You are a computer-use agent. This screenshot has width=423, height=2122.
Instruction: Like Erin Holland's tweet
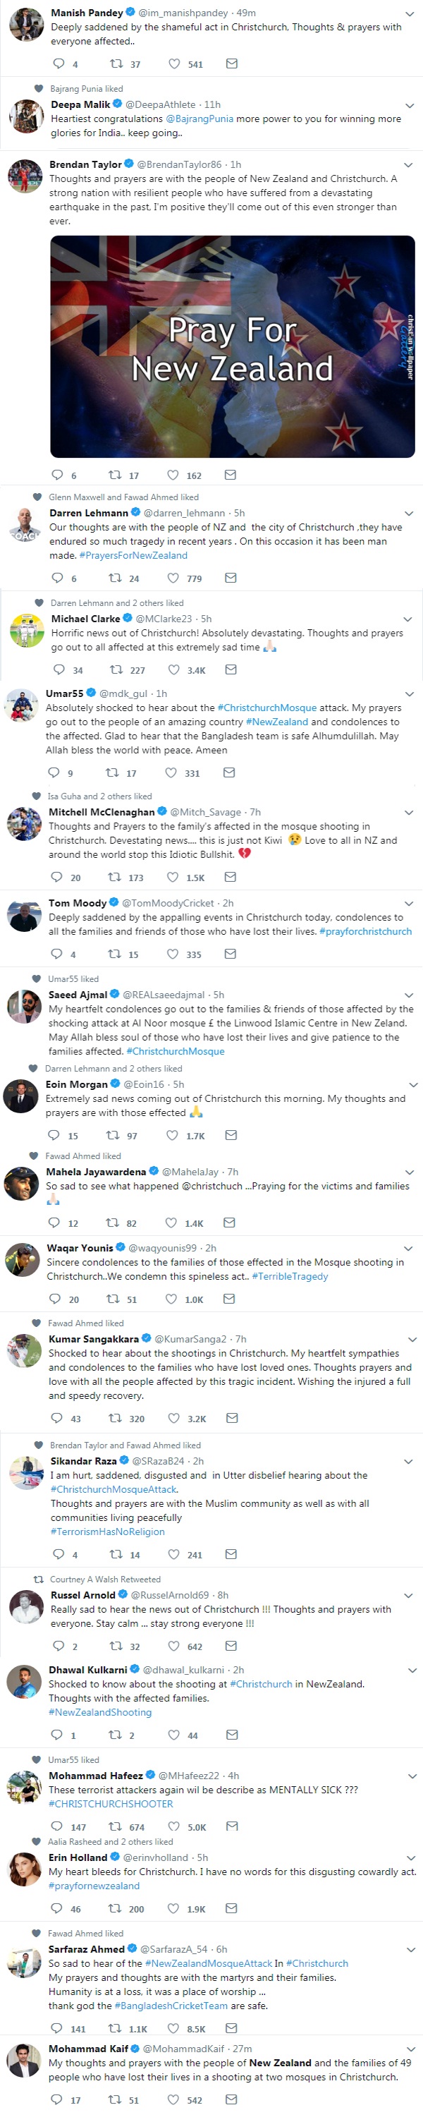pyautogui.click(x=173, y=1908)
